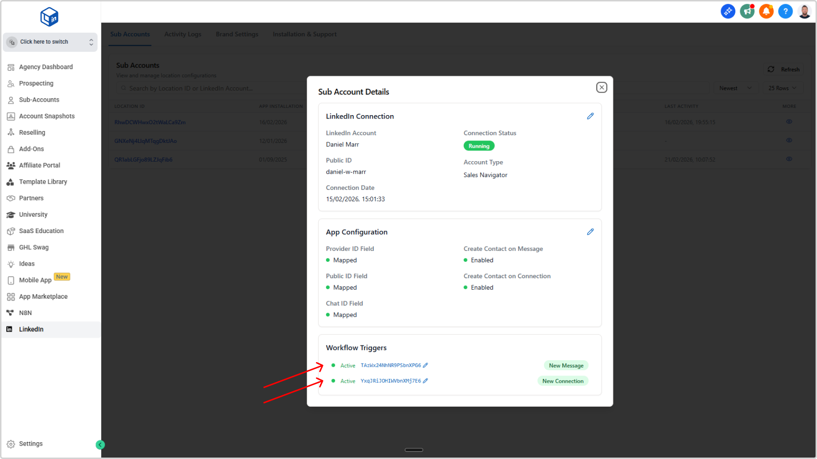Click the Refresh button
The image size is (817, 459).
coord(783,70)
